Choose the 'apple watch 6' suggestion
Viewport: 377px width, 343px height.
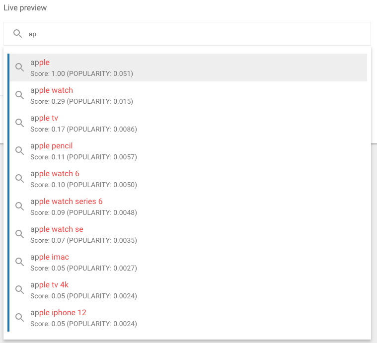click(188, 179)
